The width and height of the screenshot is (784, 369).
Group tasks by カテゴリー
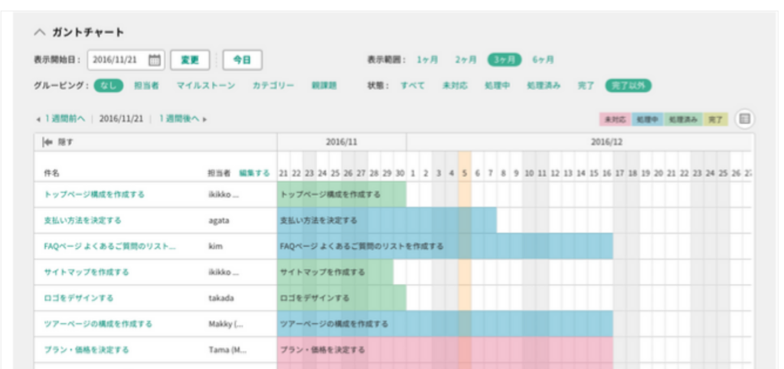click(273, 86)
